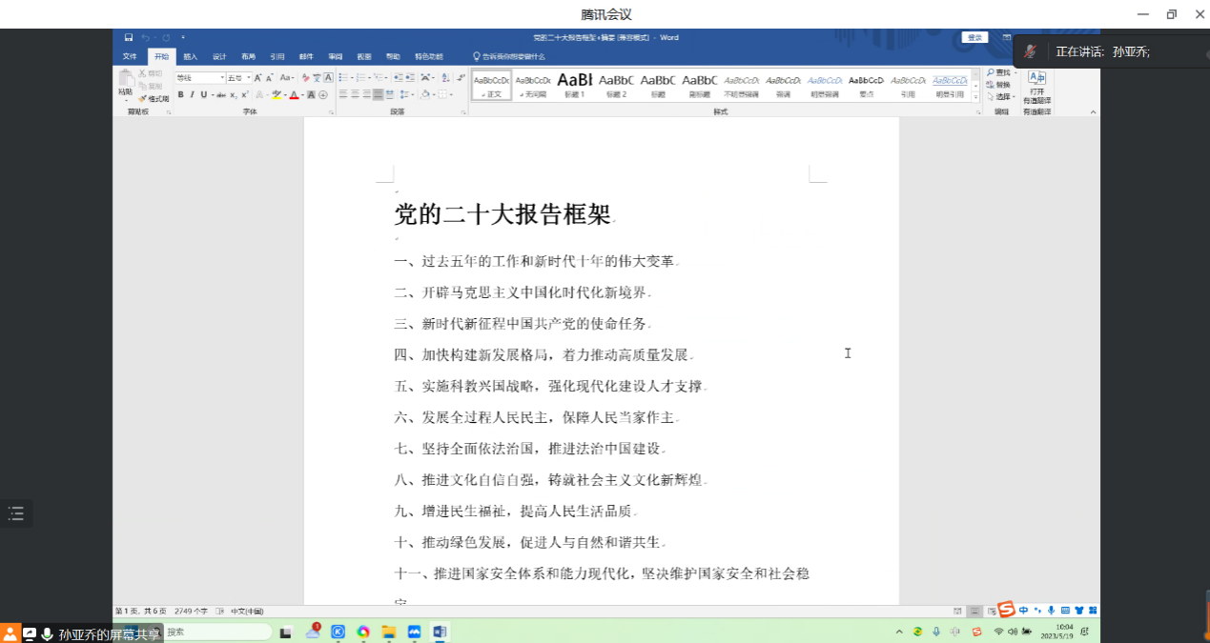Screen dimensions: 1210x643
Task: Toggle strikethrough text formatting
Action: click(x=220, y=95)
